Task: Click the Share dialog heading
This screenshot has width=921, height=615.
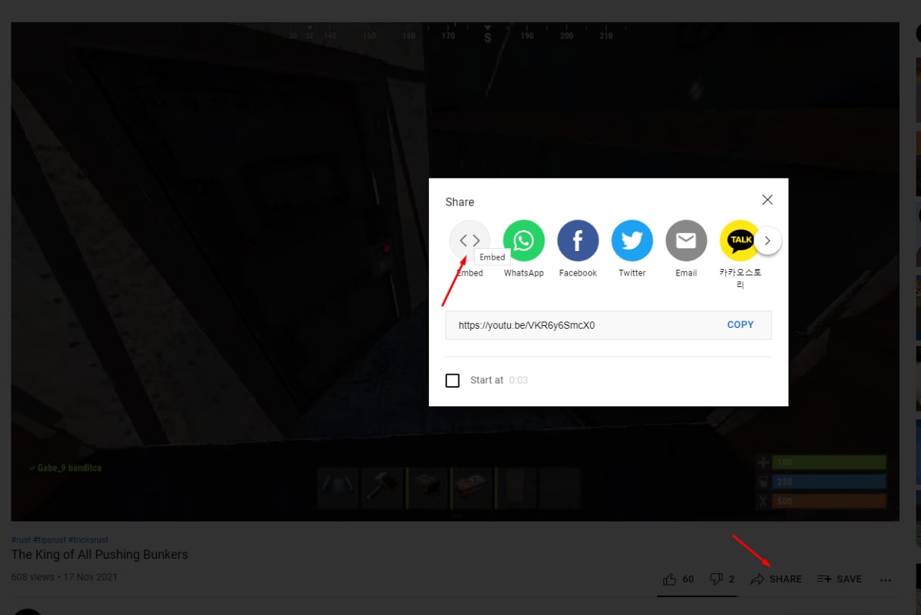Action: click(x=460, y=202)
